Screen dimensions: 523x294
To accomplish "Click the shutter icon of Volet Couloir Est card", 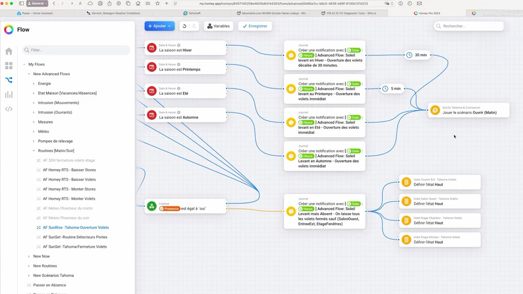I will pyautogui.click(x=406, y=182).
